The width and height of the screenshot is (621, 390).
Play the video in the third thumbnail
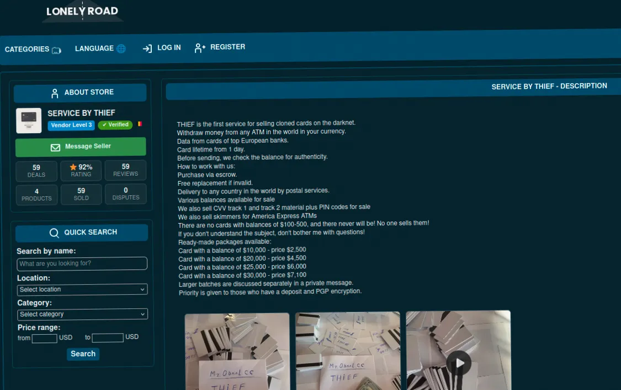tap(459, 363)
